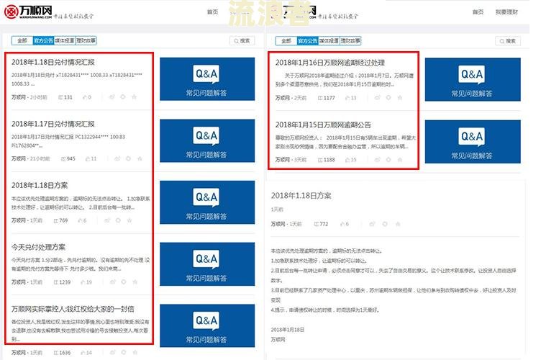Star the 1.18日方案 post with 769 views

[x=129, y=220]
